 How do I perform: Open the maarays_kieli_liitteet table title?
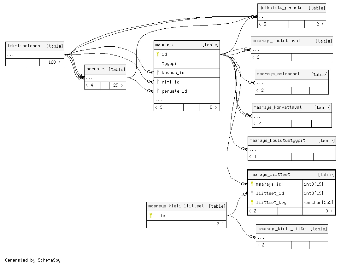(176, 206)
